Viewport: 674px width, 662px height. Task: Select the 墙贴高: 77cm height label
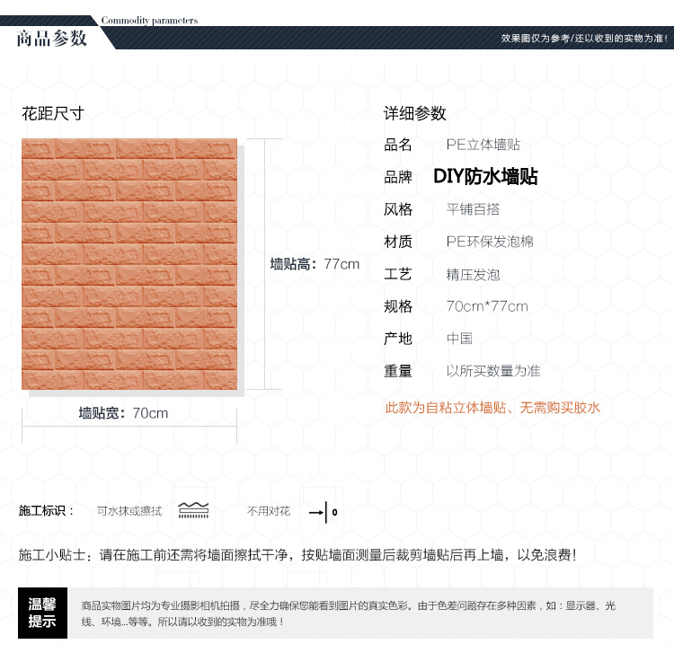(x=315, y=264)
